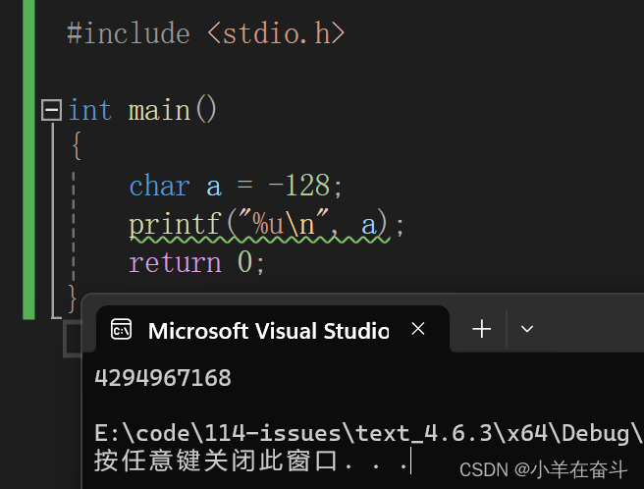Click the console output 4294967168

tap(163, 378)
